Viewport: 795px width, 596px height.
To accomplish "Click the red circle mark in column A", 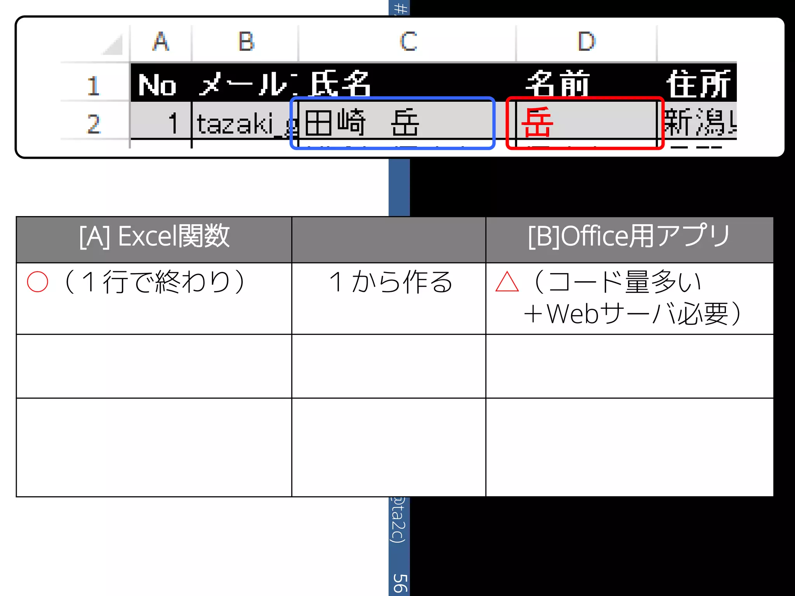I will pos(38,282).
